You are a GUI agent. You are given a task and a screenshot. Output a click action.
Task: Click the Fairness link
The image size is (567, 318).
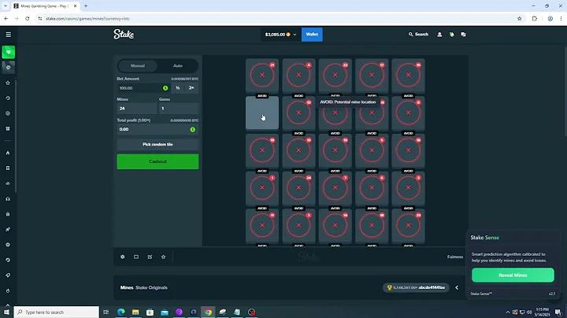coord(455,257)
